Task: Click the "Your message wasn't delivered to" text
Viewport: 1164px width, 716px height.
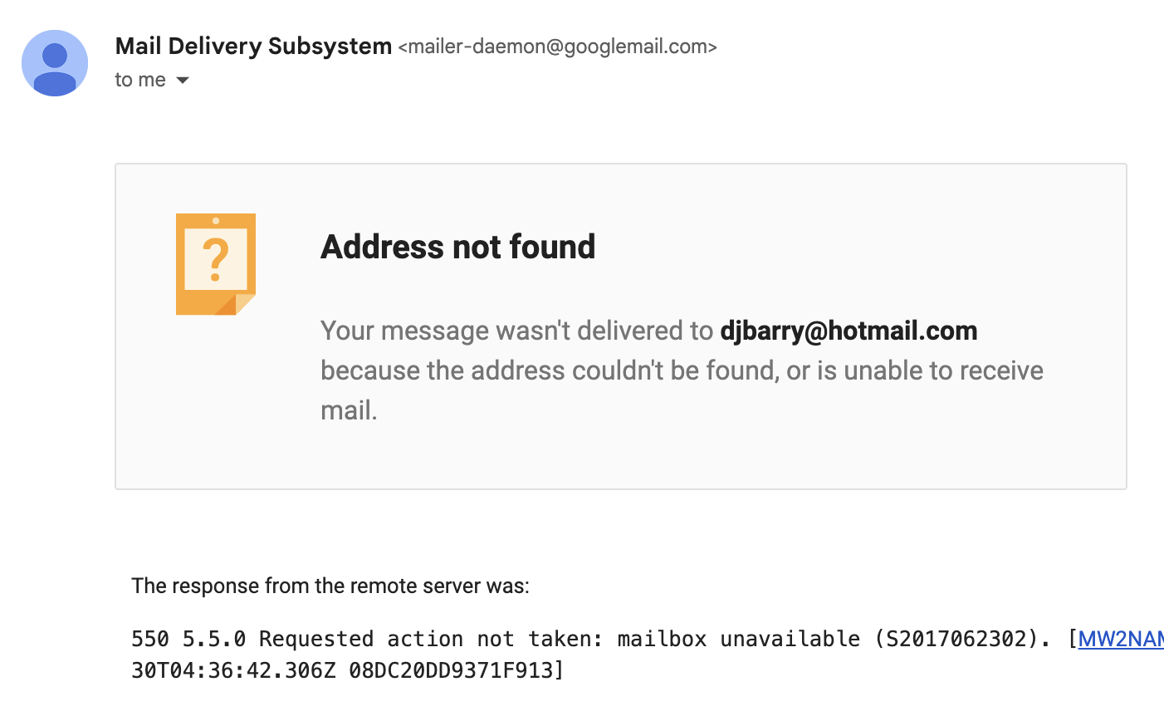Action: [x=516, y=331]
